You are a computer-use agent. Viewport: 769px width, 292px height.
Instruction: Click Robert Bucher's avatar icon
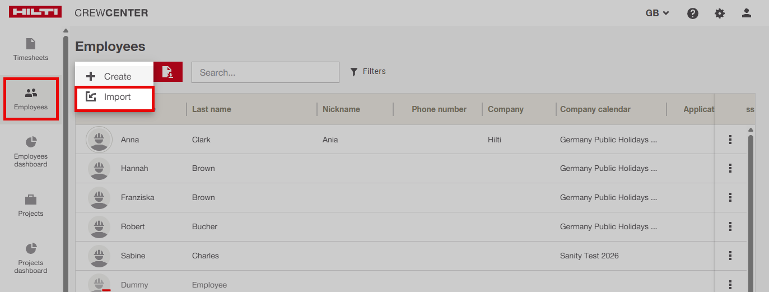click(99, 226)
